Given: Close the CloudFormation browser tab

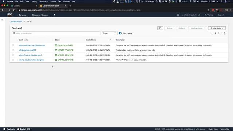Looking at the screenshot, I should coord(66,6).
